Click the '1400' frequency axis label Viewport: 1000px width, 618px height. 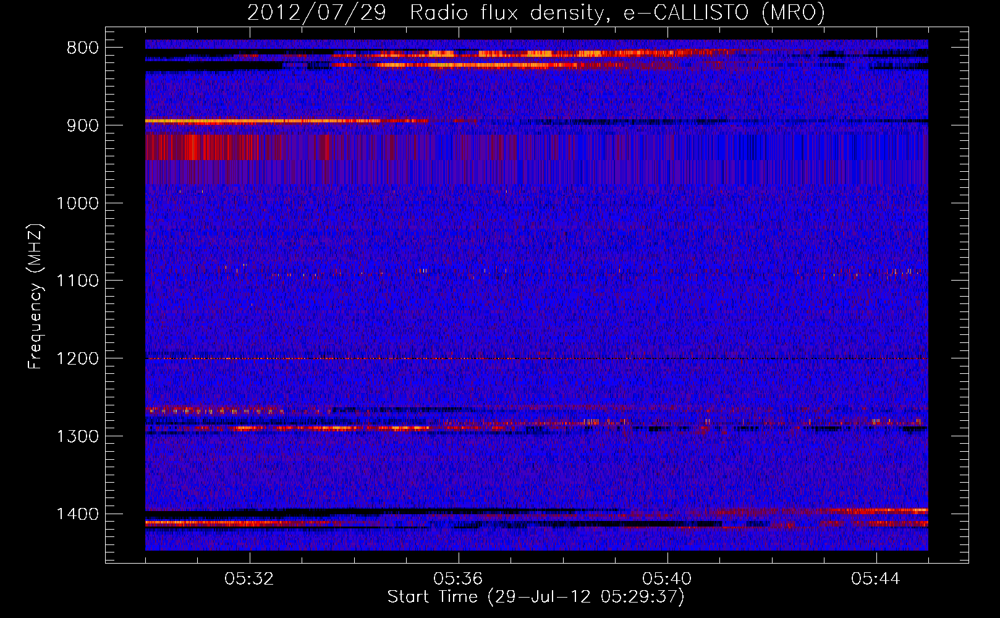coord(77,514)
